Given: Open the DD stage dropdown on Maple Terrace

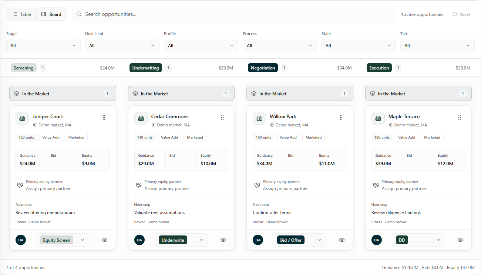Looking at the screenshot, I should [x=418, y=240].
